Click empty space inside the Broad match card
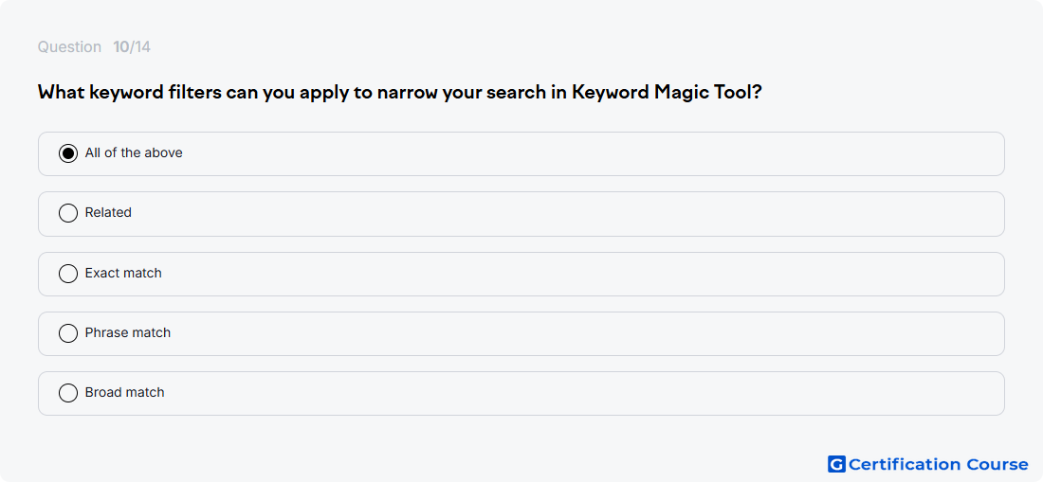The height and width of the screenshot is (482, 1043). point(565,393)
